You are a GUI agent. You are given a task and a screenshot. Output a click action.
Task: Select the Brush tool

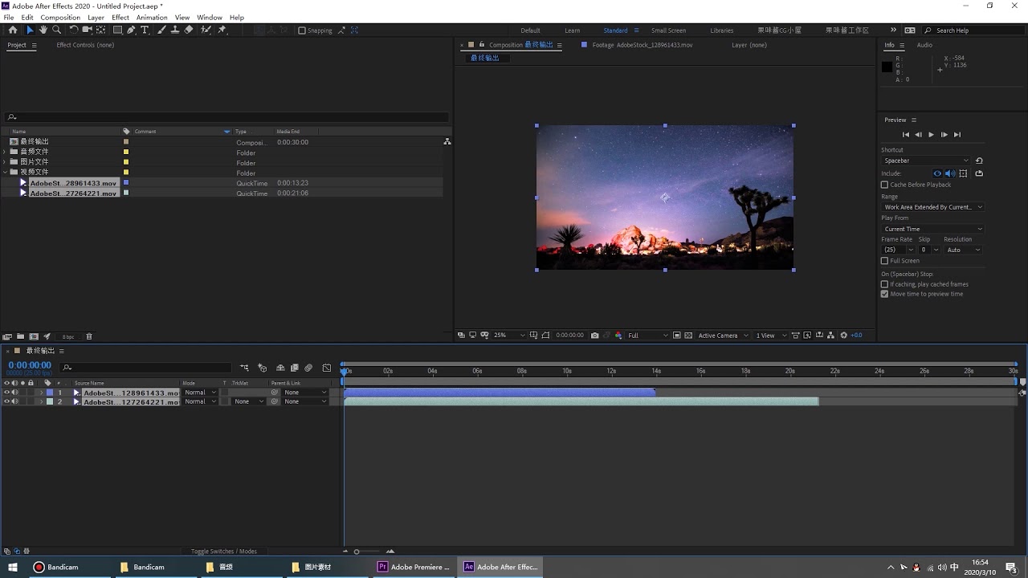161,30
